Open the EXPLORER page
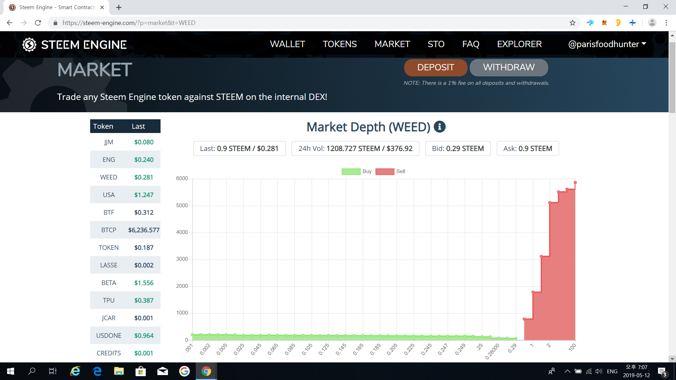 [519, 44]
